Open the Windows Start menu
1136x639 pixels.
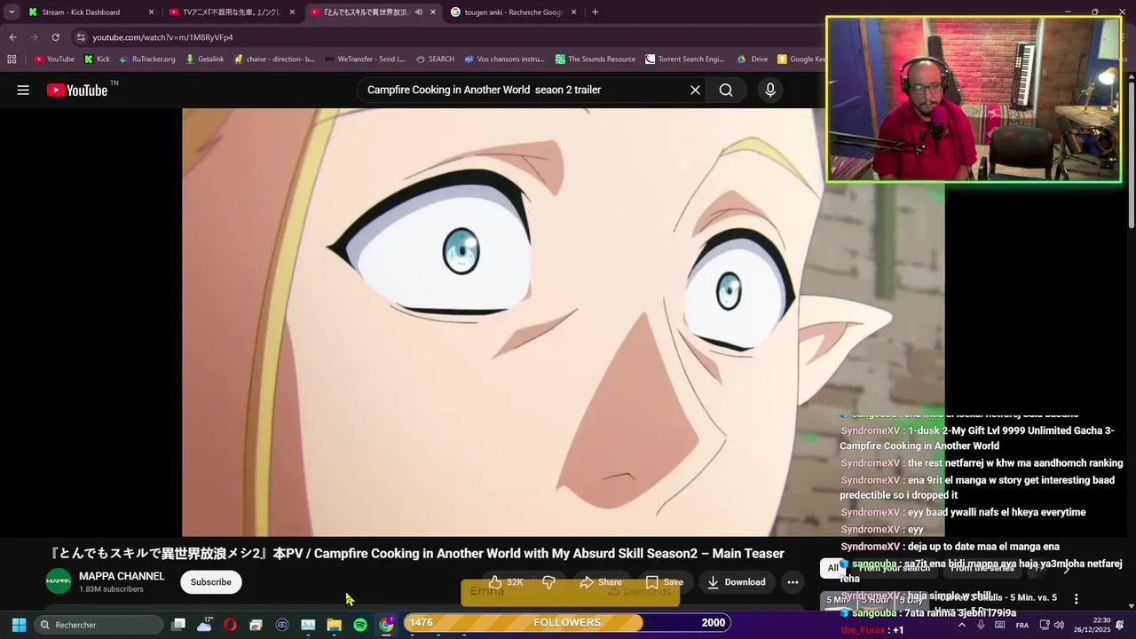[19, 625]
